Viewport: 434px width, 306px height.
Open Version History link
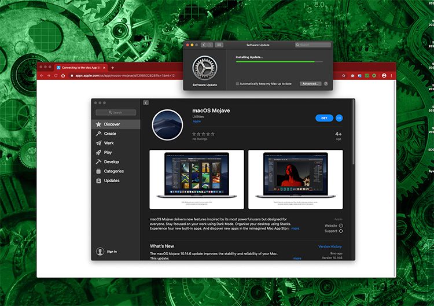[x=330, y=246]
